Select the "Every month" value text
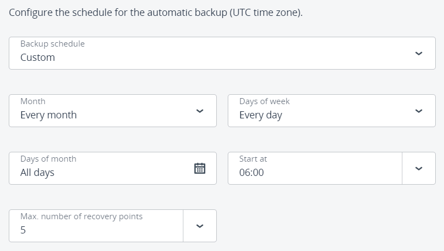 [48, 115]
